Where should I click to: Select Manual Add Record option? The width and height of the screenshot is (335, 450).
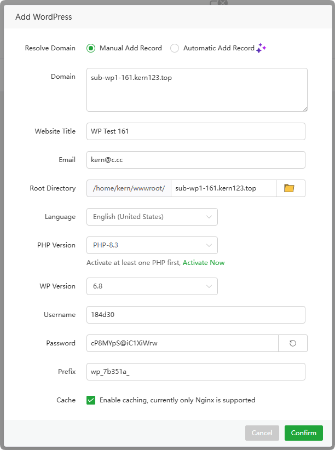[91, 48]
